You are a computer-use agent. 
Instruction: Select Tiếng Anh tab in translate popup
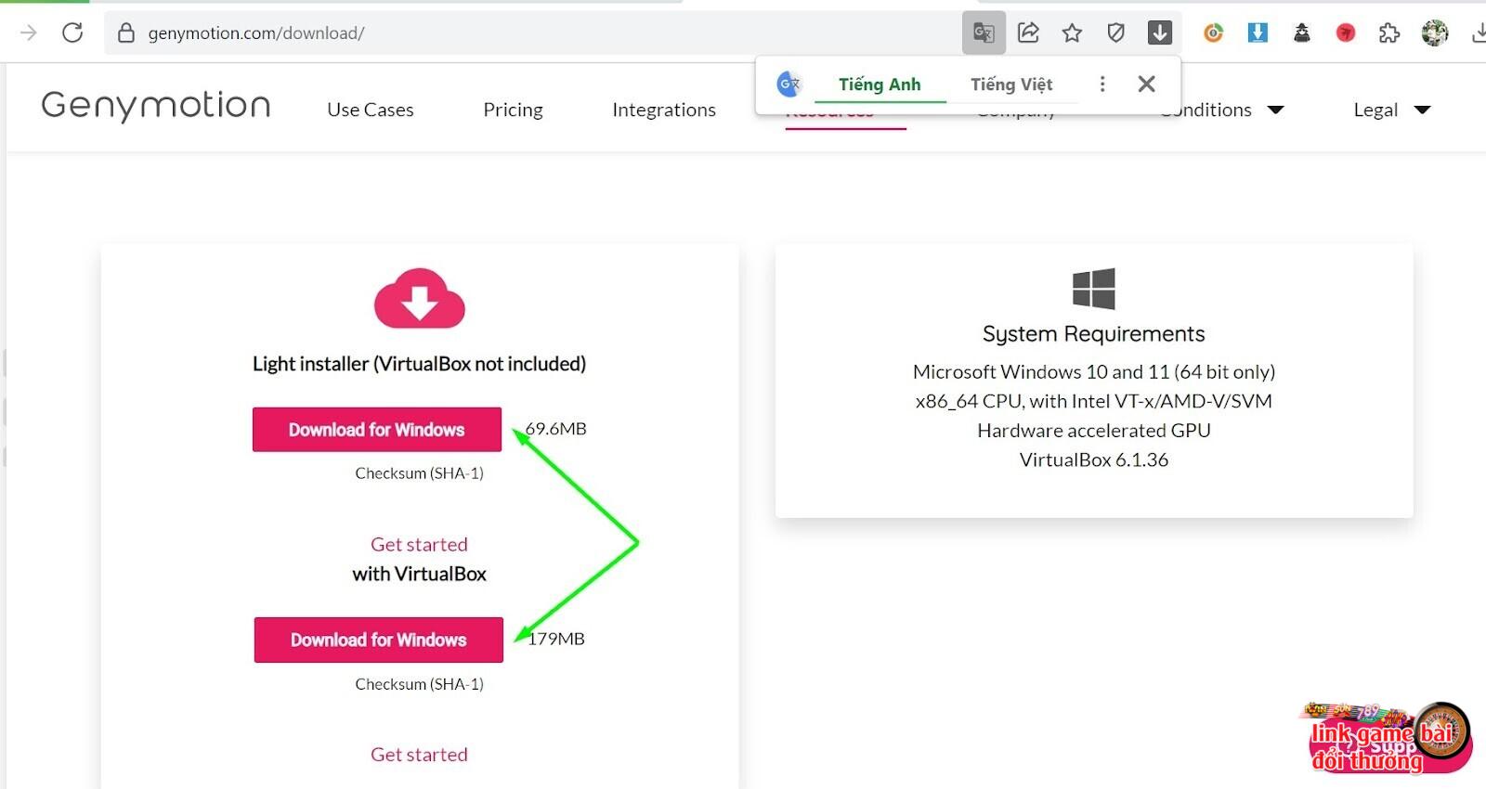pyautogui.click(x=880, y=84)
